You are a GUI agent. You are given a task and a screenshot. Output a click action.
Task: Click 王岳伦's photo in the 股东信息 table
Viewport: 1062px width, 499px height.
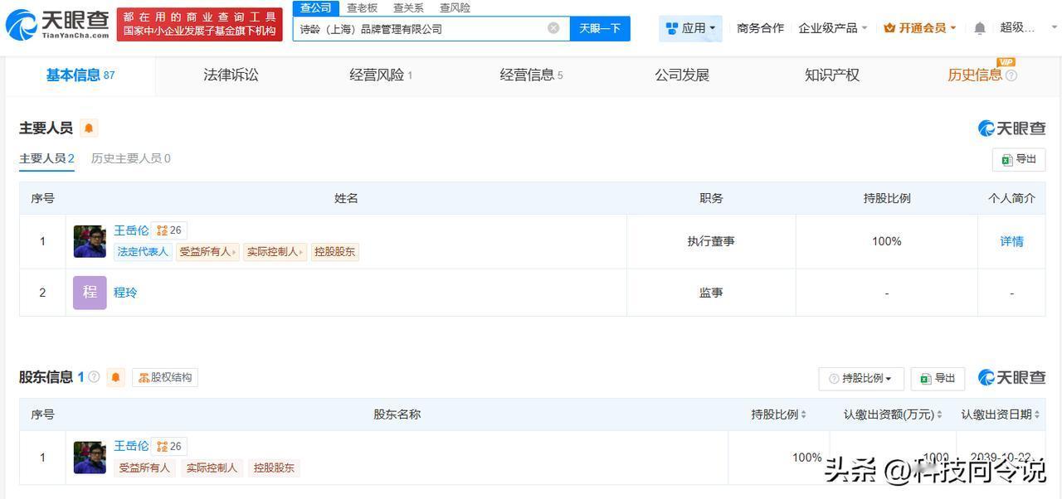pos(90,458)
